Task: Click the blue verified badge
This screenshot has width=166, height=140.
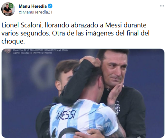Action: tap(50, 6)
